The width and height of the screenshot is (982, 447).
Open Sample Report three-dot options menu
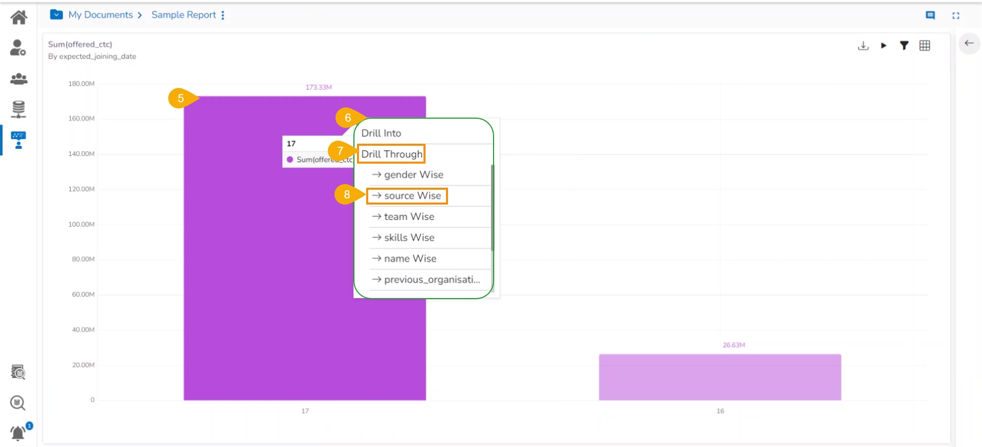[x=223, y=15]
